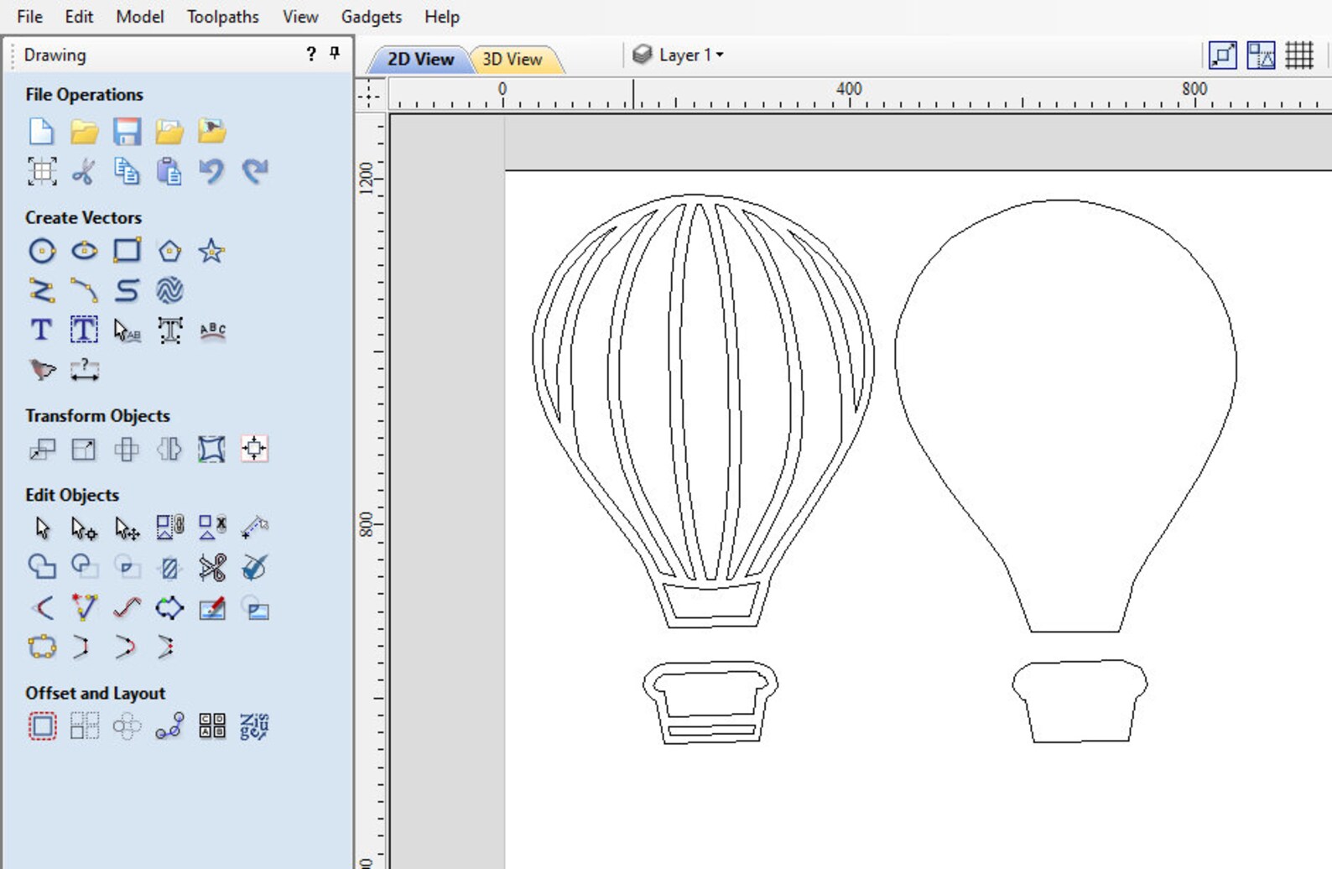Open the Gadgets menu
The height and width of the screenshot is (869, 1332).
pyautogui.click(x=372, y=17)
